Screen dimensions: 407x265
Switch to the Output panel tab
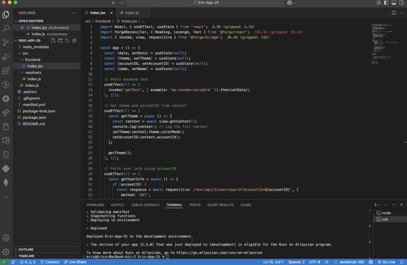(118, 205)
